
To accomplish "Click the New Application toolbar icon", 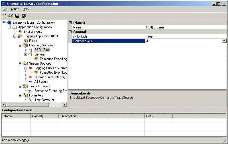I will pyautogui.click(x=4, y=16).
